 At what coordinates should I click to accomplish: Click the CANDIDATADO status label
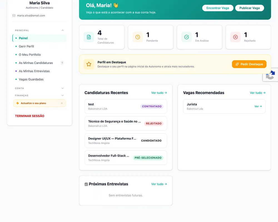tap(151, 141)
